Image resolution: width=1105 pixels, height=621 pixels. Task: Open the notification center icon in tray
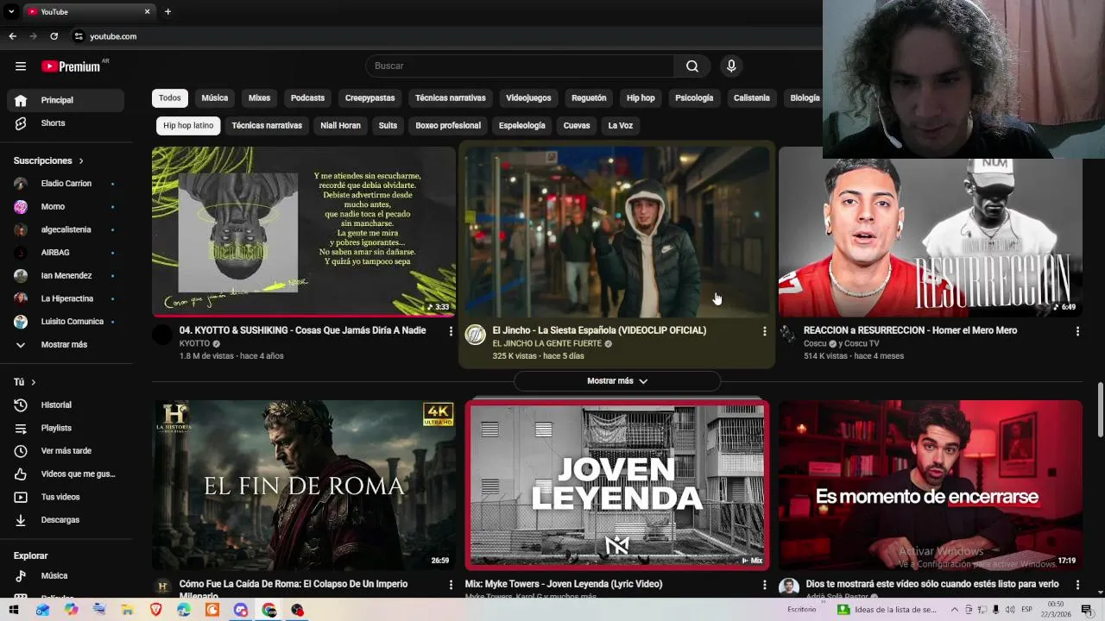[x=1086, y=610]
